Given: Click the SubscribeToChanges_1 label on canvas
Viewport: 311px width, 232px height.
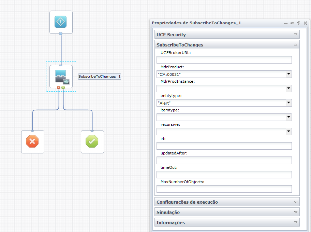Looking at the screenshot, I should 99,76.
